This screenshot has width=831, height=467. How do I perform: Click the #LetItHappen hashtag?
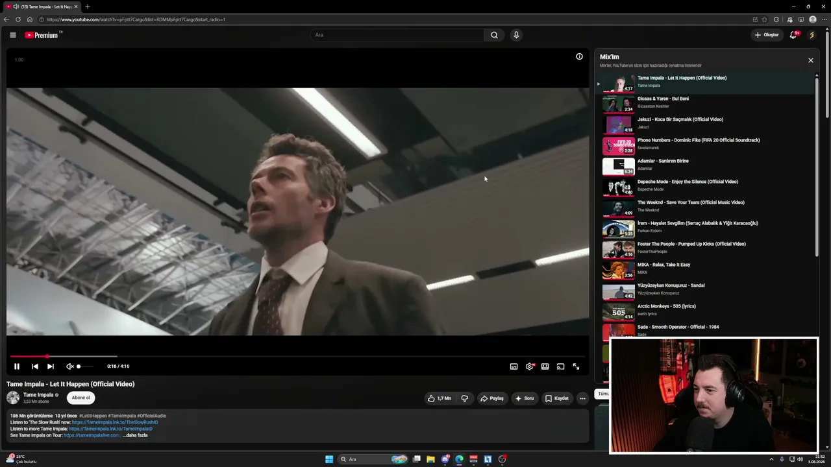pyautogui.click(x=93, y=416)
